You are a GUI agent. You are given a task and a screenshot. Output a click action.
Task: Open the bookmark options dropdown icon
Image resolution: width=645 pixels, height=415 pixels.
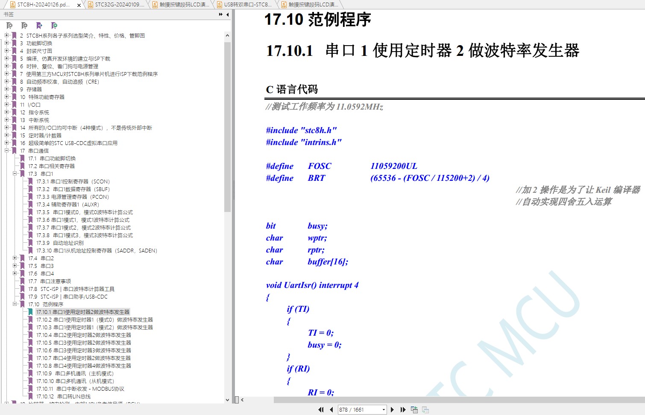coord(54,26)
